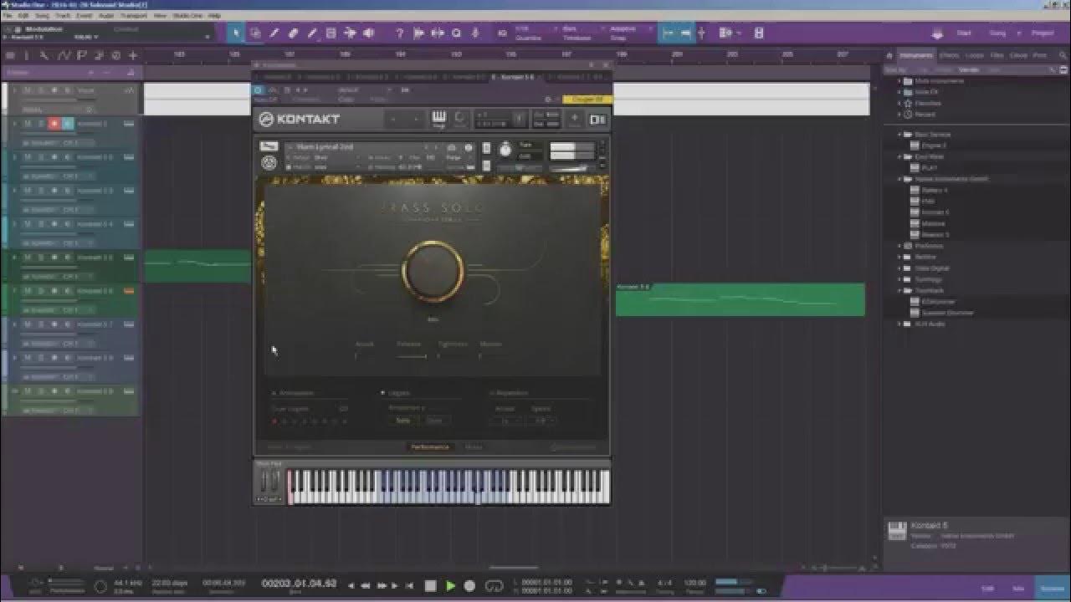Screen dimensions: 1071x602
Task: Click the Mix button bottom right
Action: click(x=1018, y=589)
